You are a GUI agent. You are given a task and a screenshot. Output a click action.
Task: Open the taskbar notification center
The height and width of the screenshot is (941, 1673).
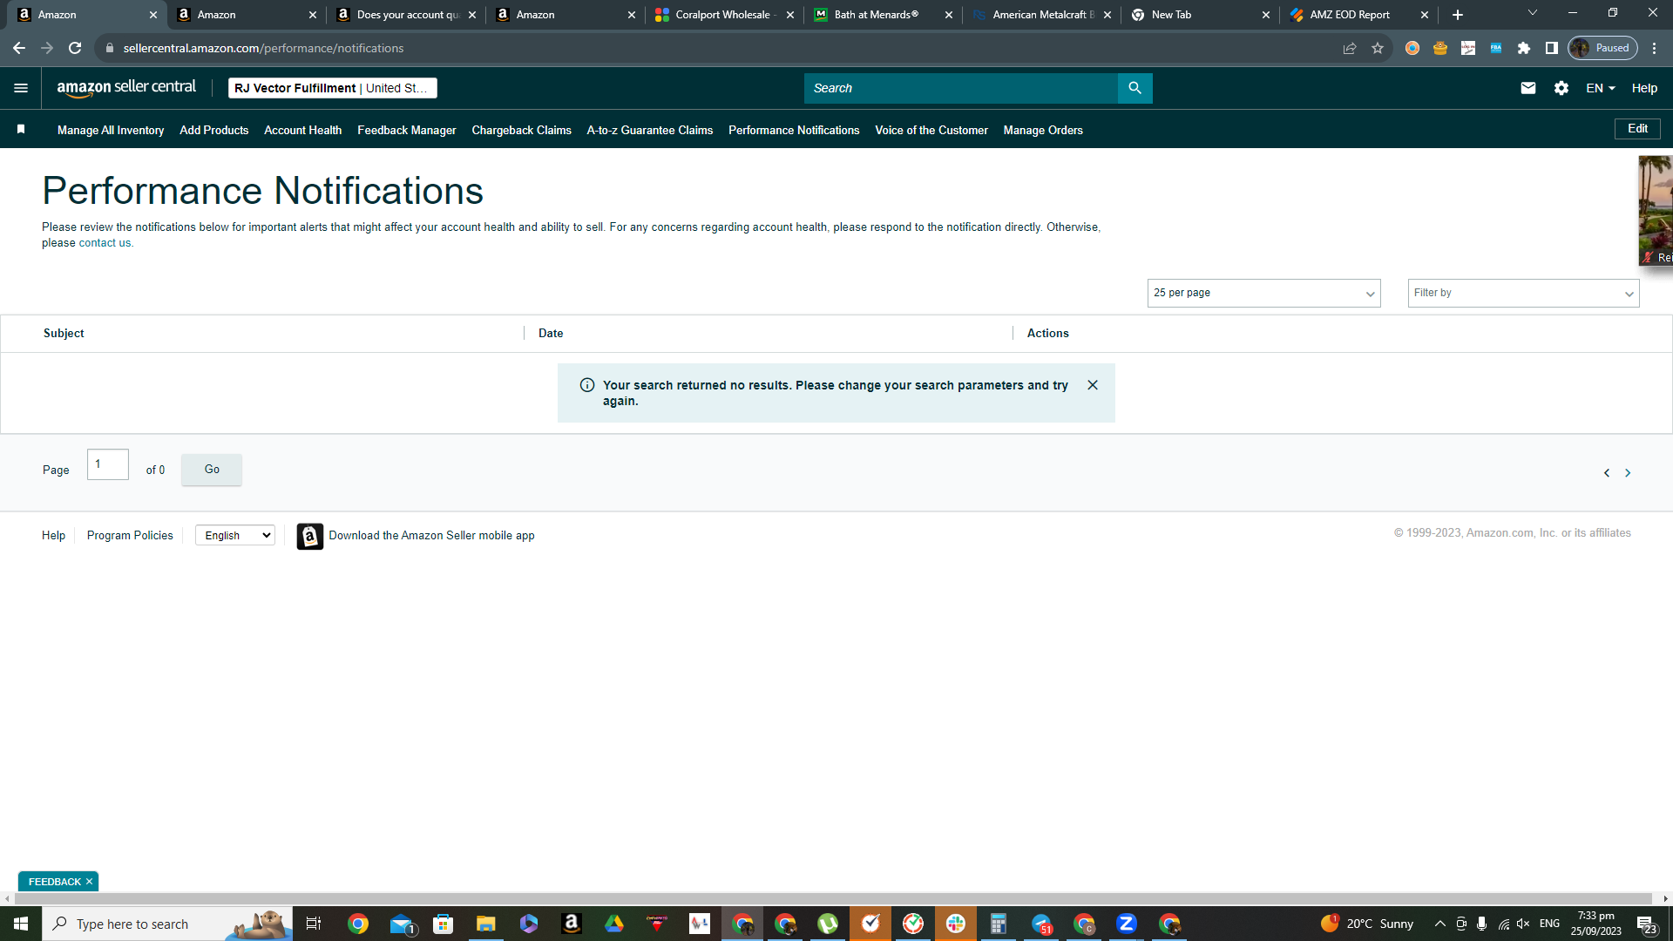[x=1646, y=924]
